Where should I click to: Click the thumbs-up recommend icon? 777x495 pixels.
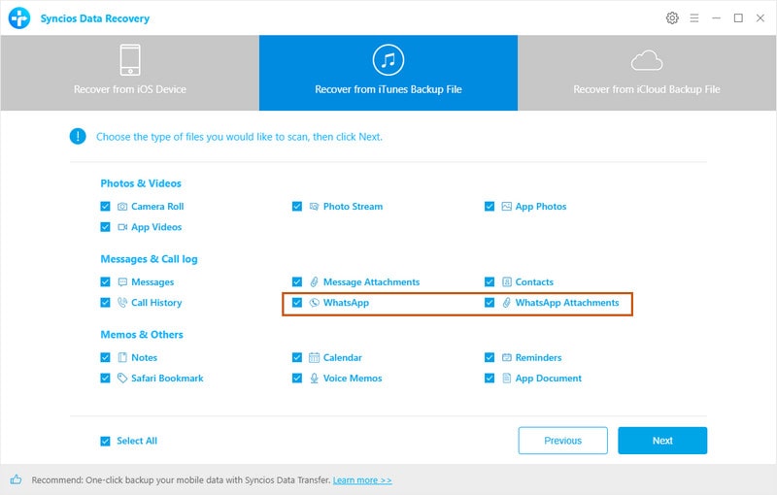coord(16,479)
